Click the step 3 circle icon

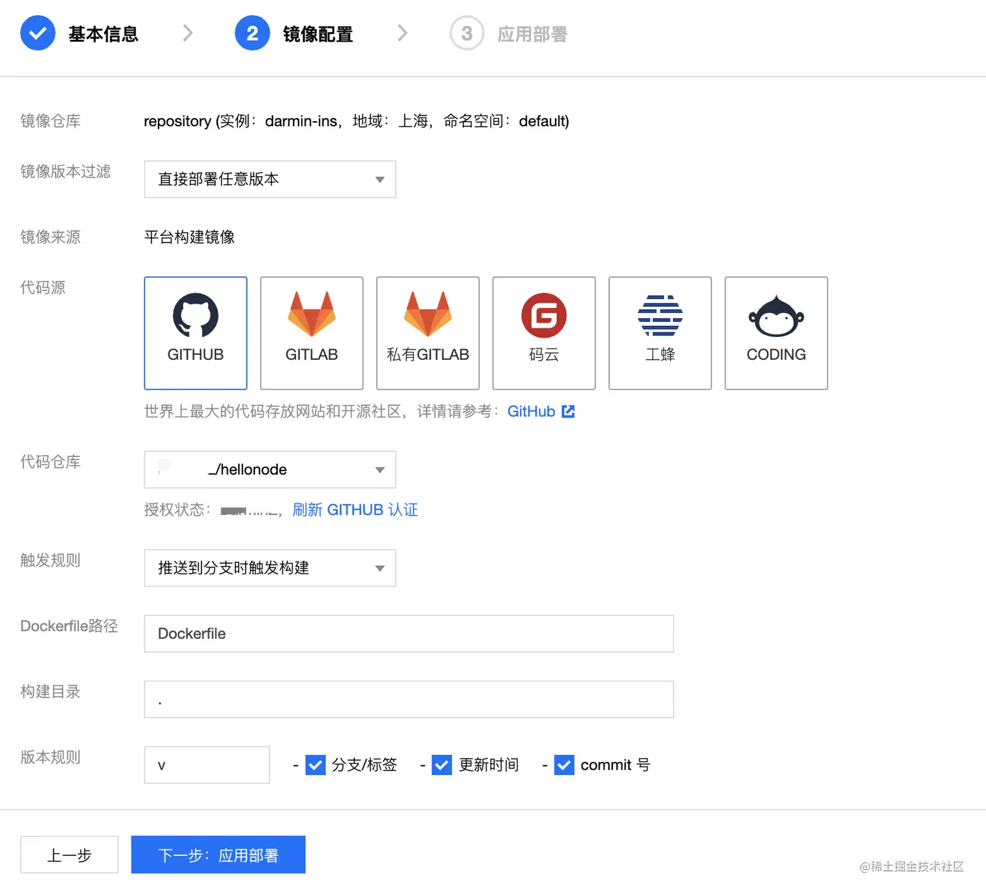click(x=467, y=33)
